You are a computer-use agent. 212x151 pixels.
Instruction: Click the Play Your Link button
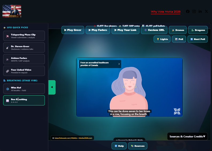pyautogui.click(x=125, y=30)
